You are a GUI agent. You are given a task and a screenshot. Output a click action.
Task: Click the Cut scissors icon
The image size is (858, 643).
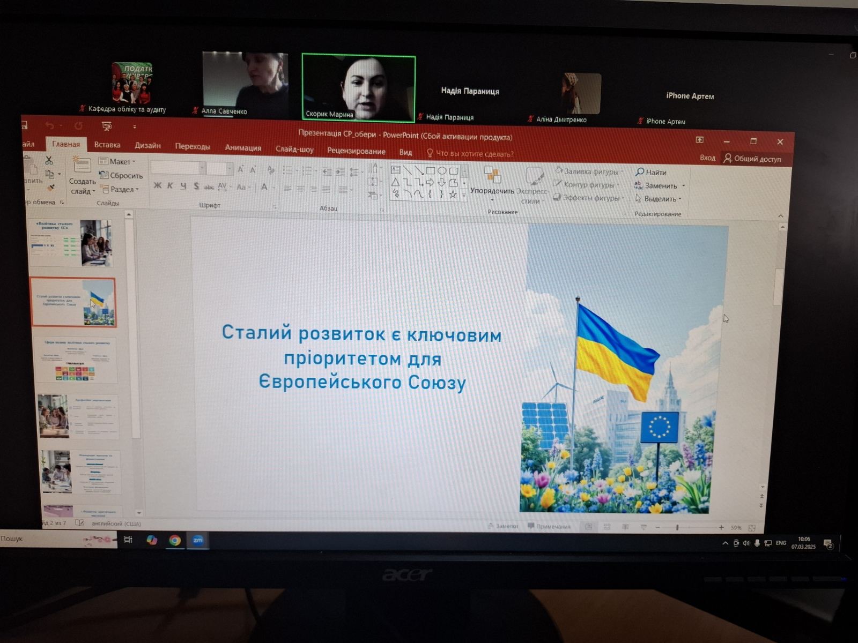coord(49,160)
